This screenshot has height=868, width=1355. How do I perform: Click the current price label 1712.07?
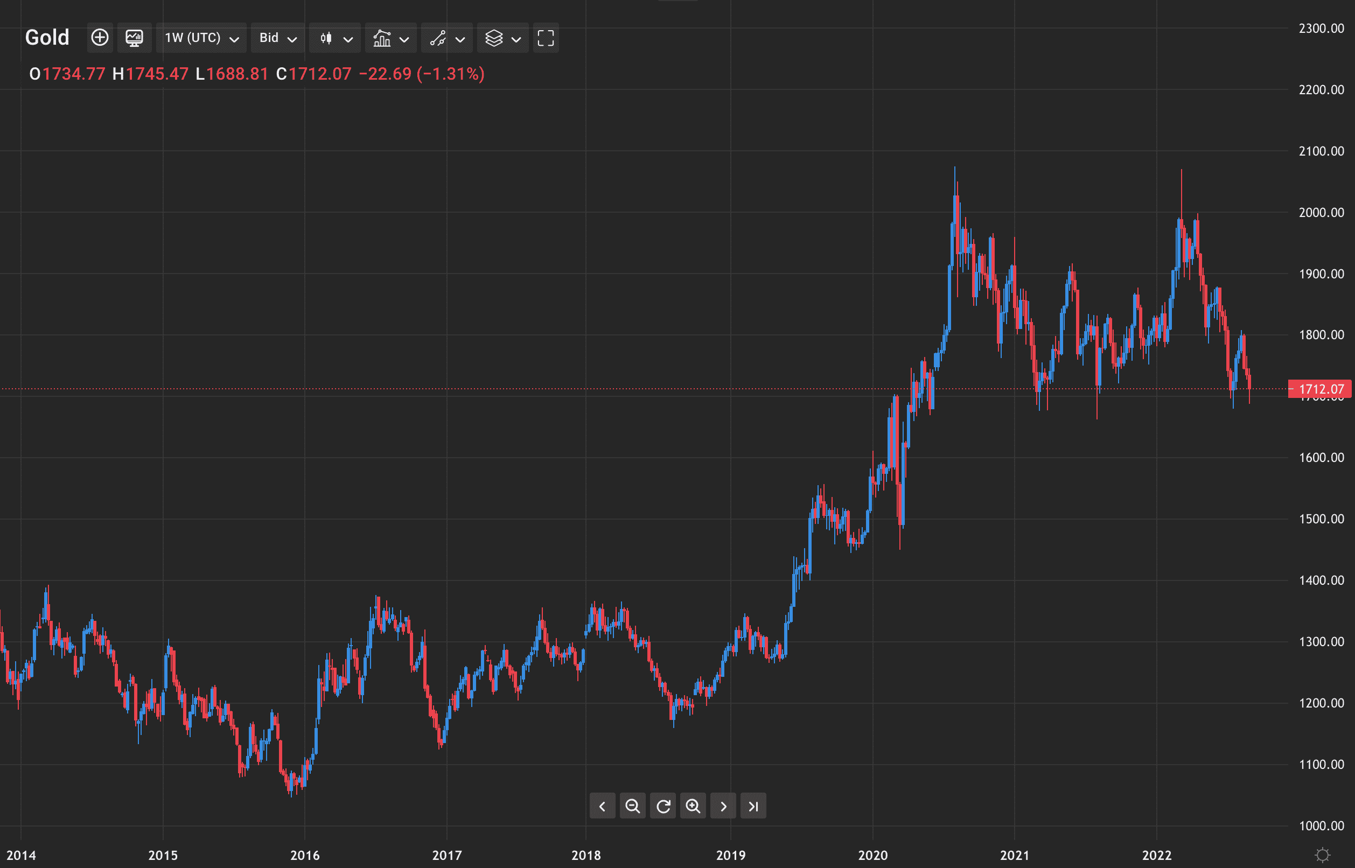click(1320, 389)
